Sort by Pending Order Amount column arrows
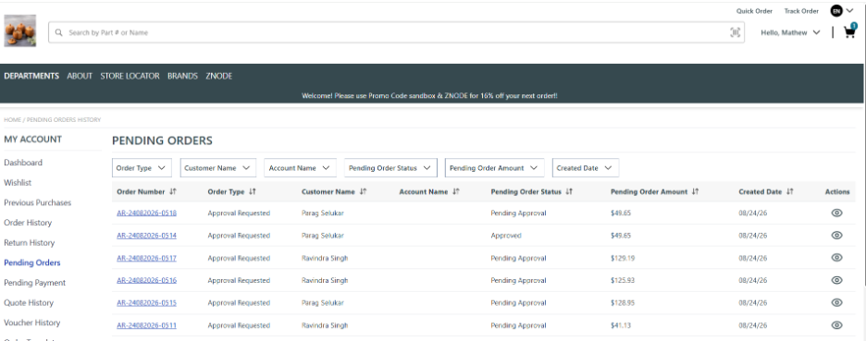Image resolution: width=866 pixels, height=341 pixels. 696,191
